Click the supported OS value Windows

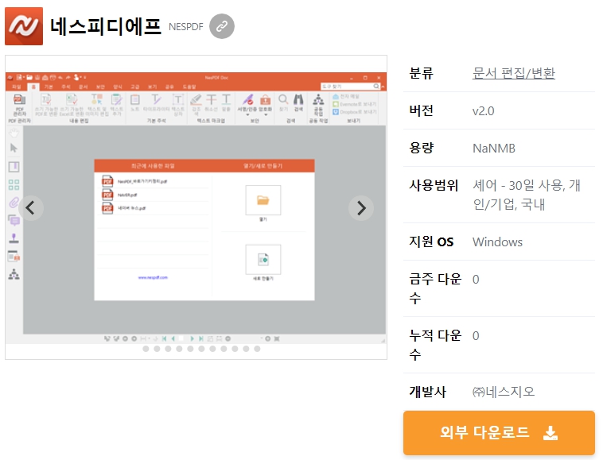point(497,242)
